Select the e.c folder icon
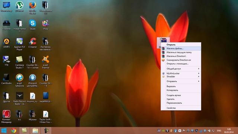This screenshot has width=238, height=134. [19, 115]
